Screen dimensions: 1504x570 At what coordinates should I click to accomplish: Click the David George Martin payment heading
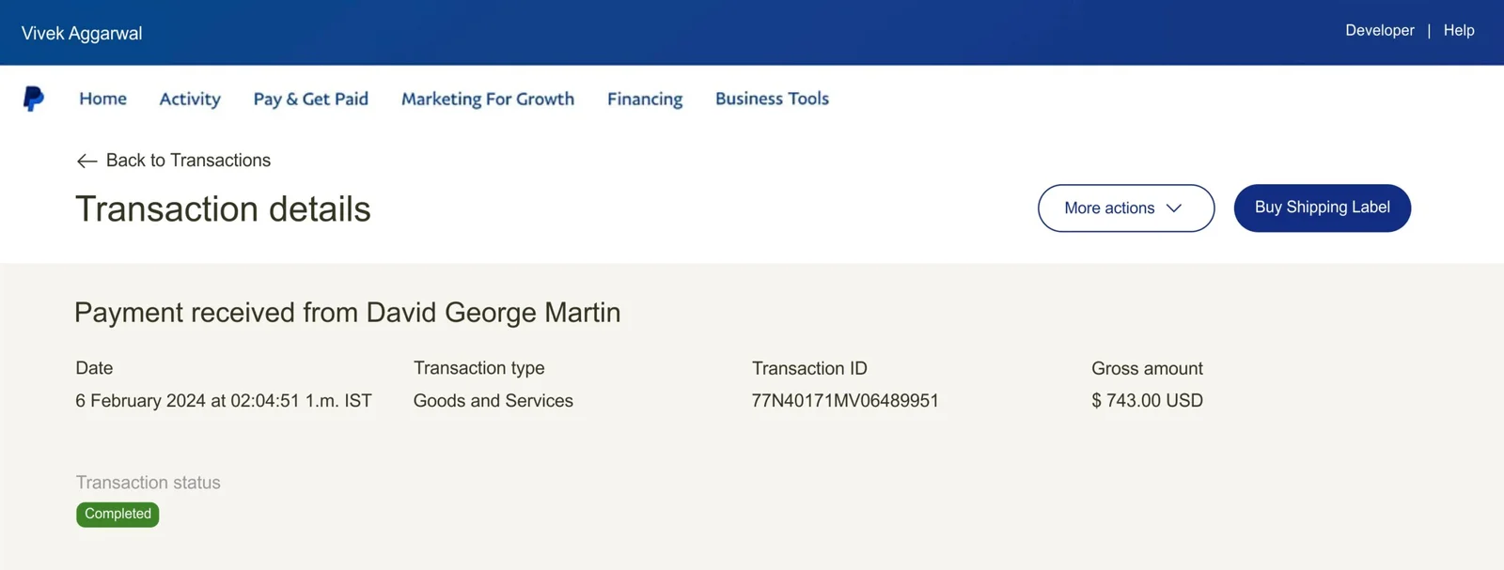pyautogui.click(x=493, y=313)
